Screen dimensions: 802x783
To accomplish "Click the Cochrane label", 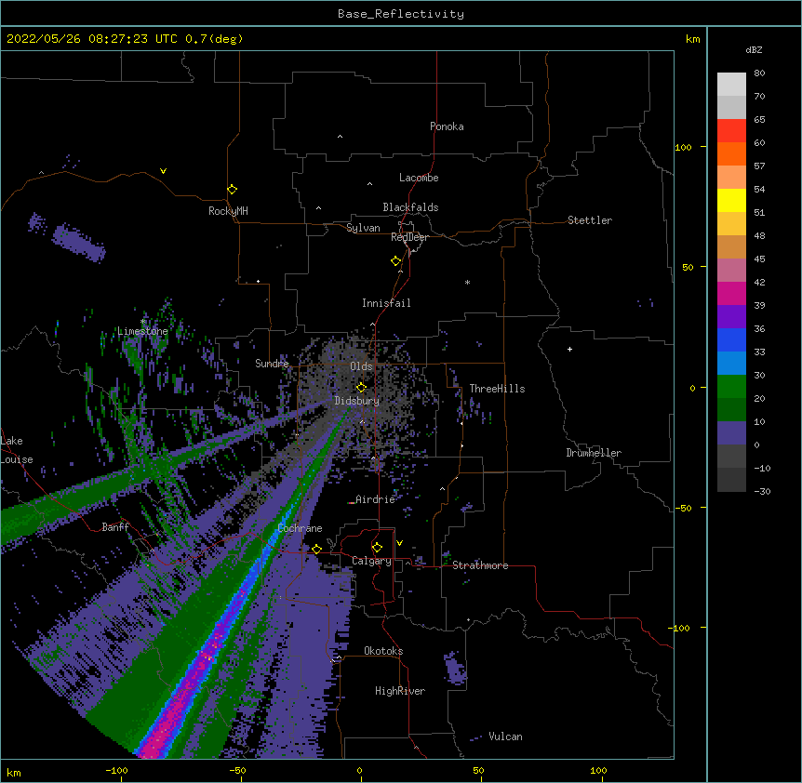I will [300, 528].
